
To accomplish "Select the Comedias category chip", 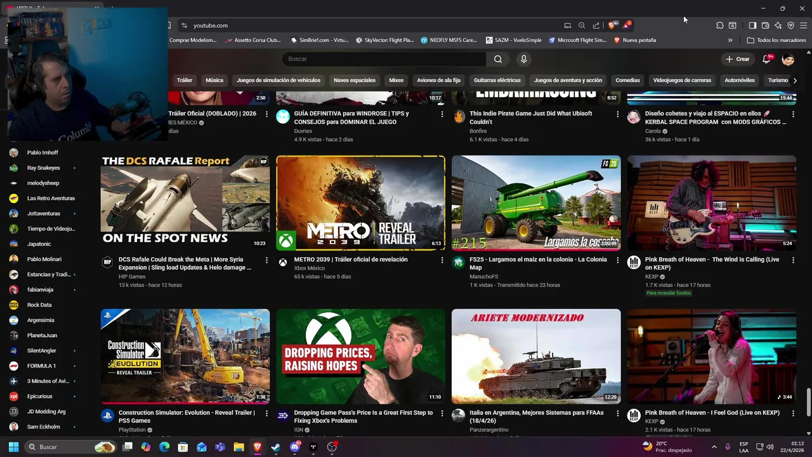I will tap(627, 80).
